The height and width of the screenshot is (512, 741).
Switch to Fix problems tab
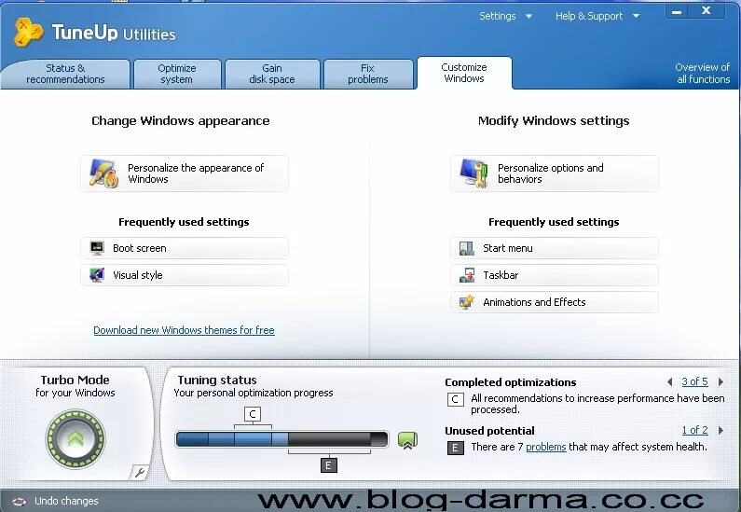(x=367, y=74)
